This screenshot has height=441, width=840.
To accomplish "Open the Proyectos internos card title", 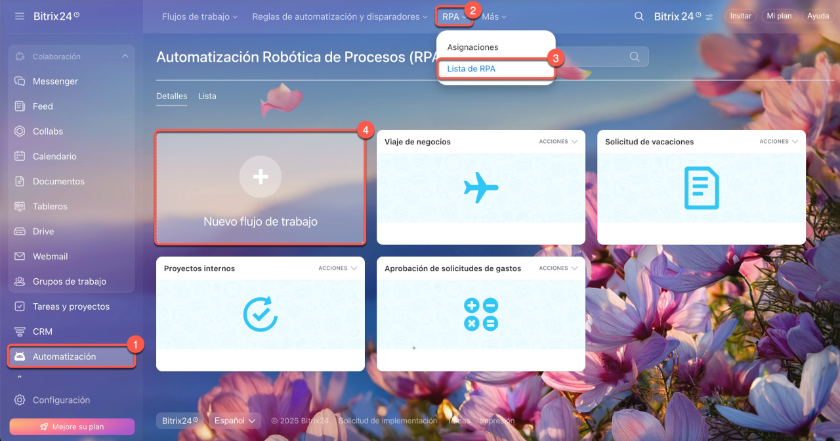I will point(199,268).
